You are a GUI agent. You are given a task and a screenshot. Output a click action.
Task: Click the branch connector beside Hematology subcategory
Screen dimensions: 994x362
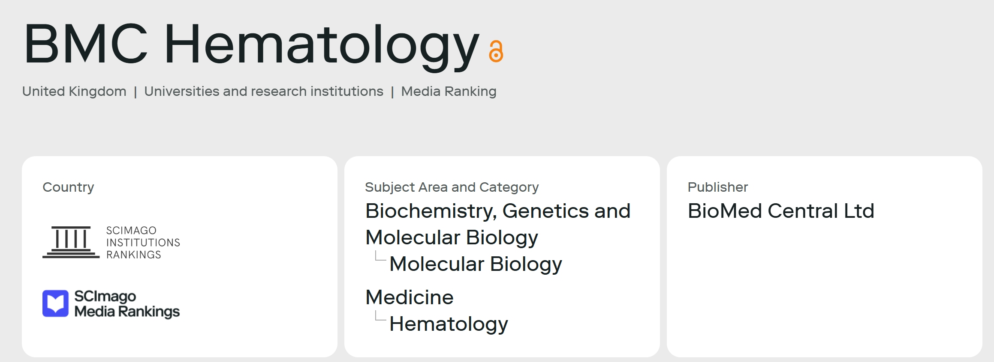point(380,316)
